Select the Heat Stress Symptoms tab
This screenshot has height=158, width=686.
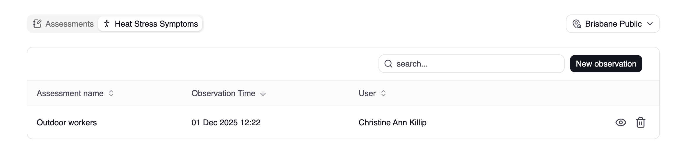[150, 24]
